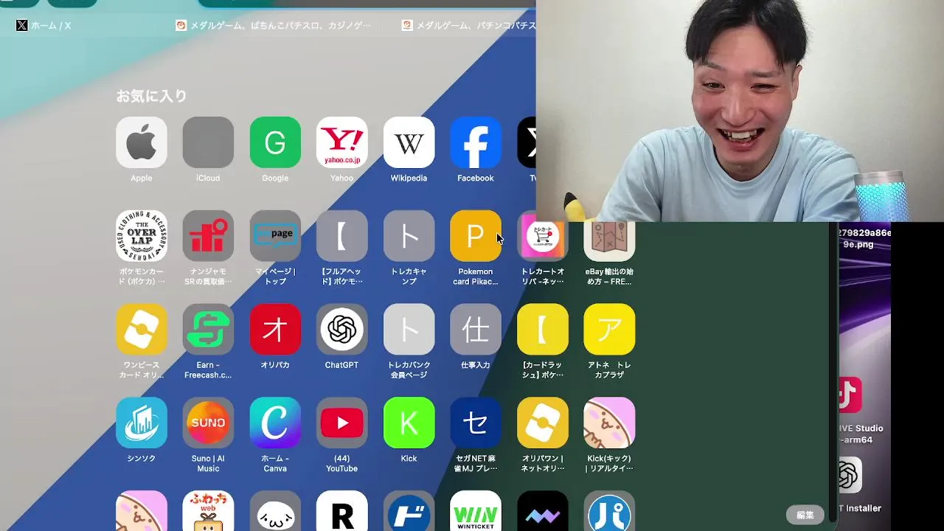Open the 【フルアヘッド】ポケモ bookmark
Screen dimensions: 944x531
[x=342, y=236]
